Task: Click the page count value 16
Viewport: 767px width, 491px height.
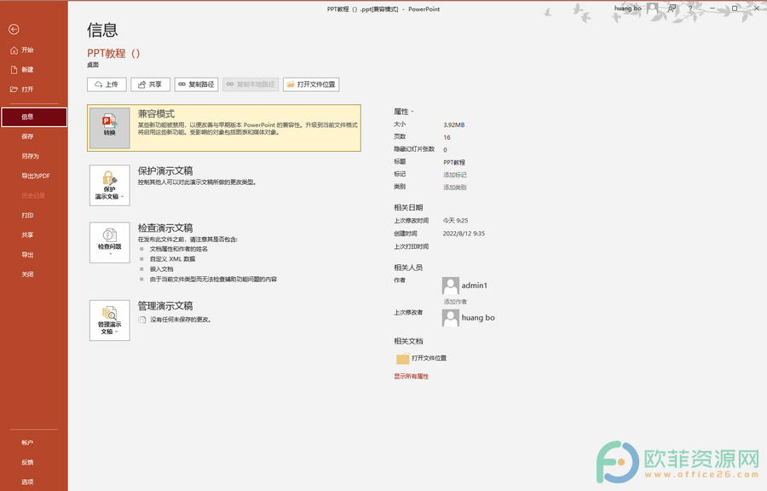Action: click(447, 137)
